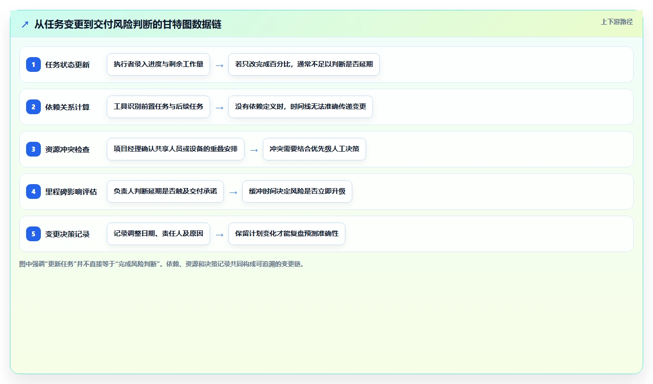Select the 记录调整日期、责任人及原因 box
The width and height of the screenshot is (653, 384).
pyautogui.click(x=158, y=234)
